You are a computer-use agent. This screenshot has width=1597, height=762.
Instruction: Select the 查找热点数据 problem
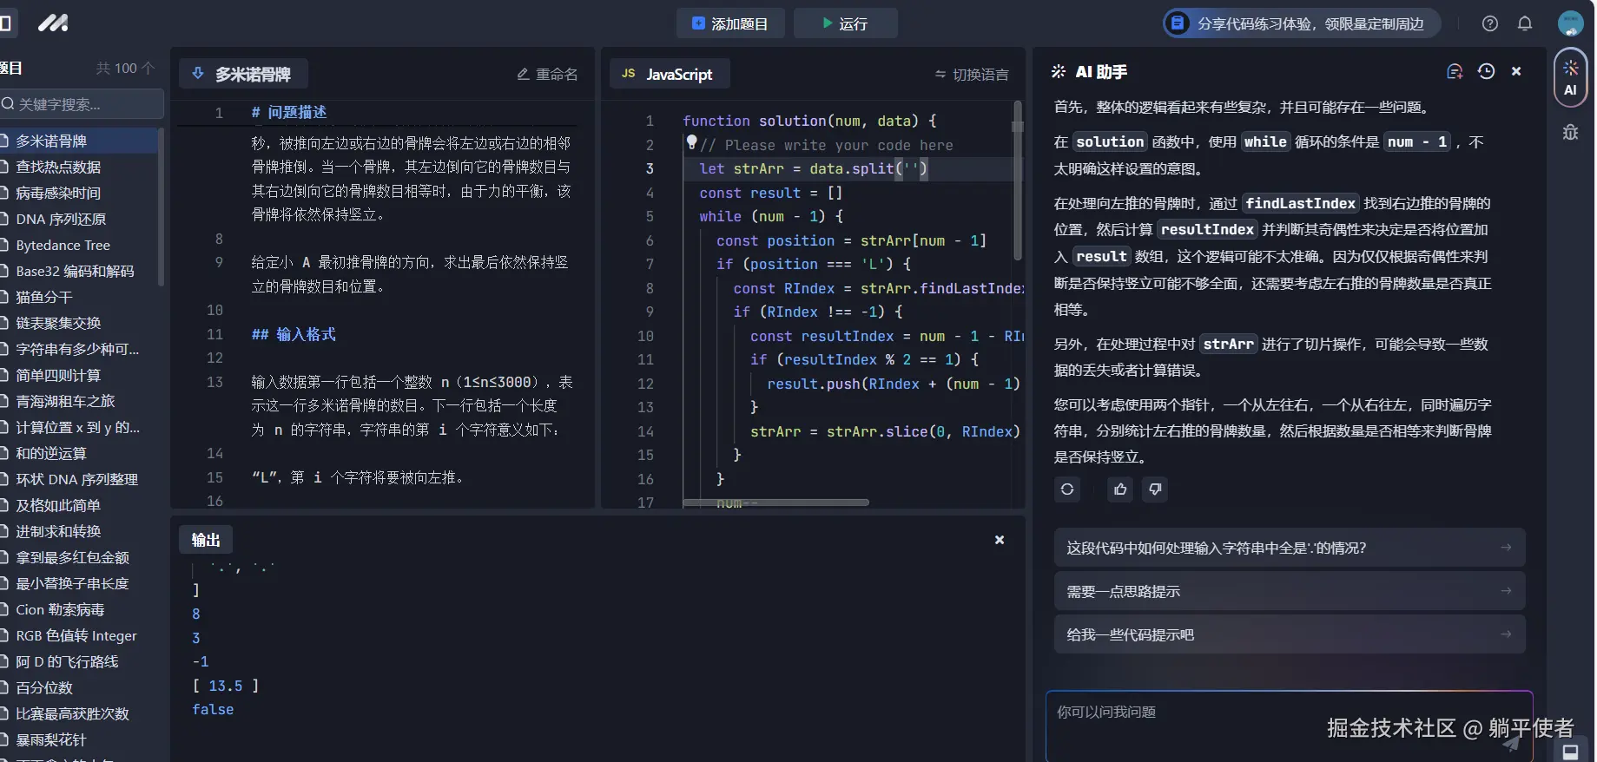[78, 167]
